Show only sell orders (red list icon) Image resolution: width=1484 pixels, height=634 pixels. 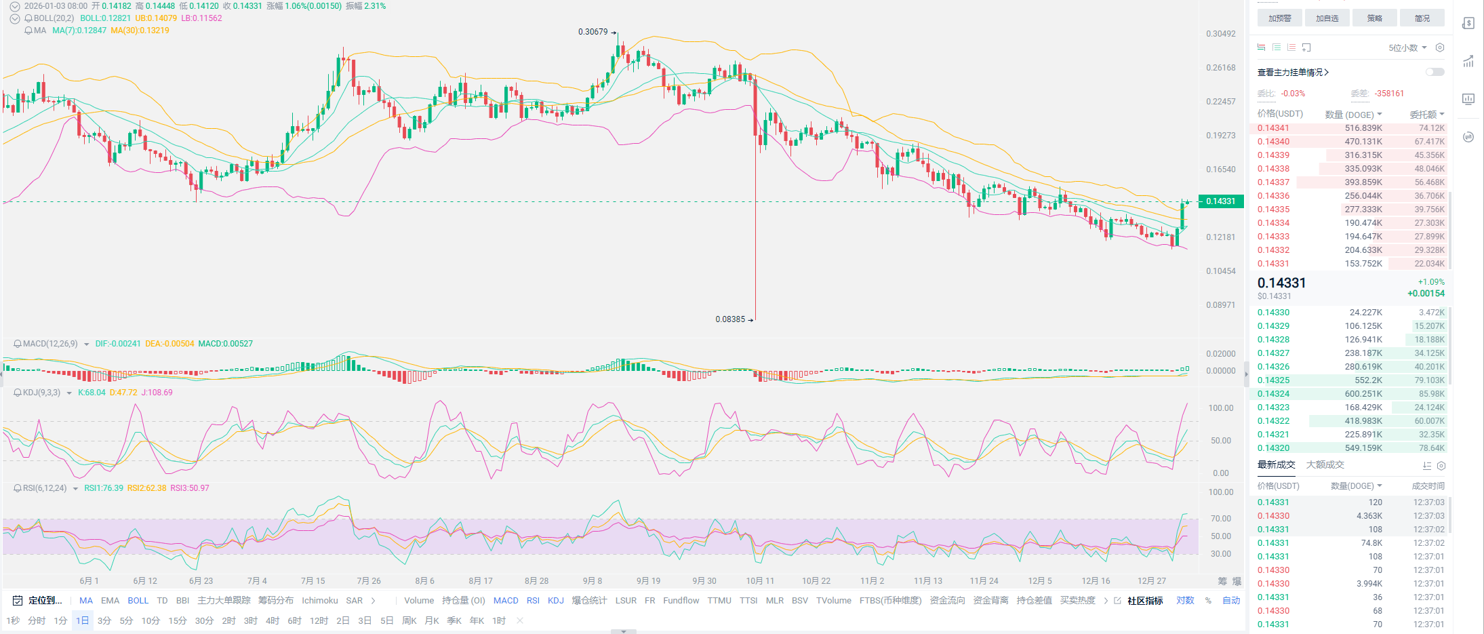[1291, 47]
